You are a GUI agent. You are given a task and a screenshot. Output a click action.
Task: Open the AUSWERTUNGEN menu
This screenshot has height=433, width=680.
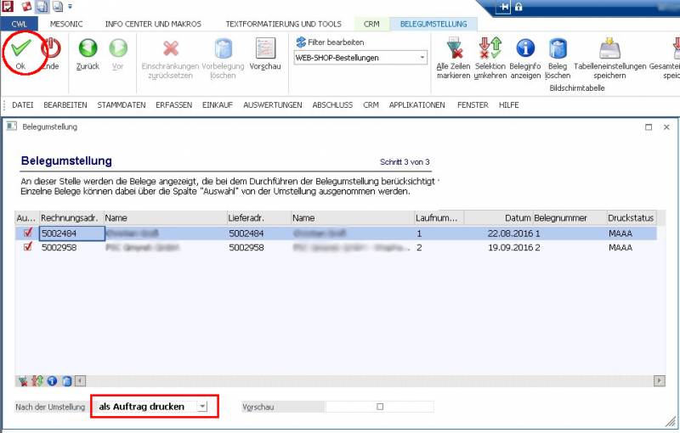tap(273, 105)
